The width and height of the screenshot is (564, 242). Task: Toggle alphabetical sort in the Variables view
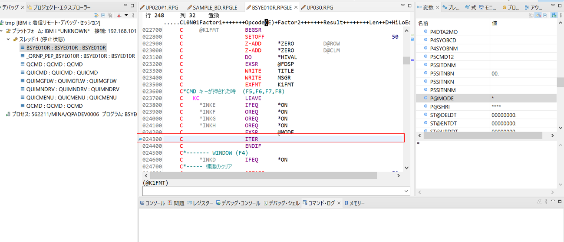point(554,15)
